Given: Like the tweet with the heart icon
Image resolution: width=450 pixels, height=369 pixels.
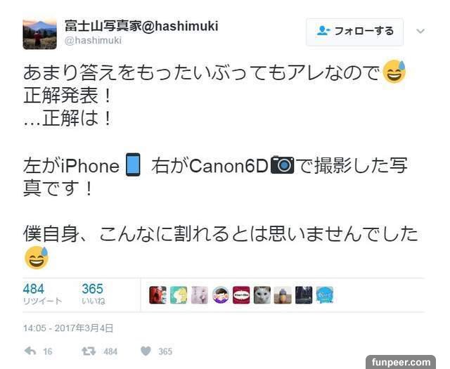Looking at the screenshot, I should 146,351.
